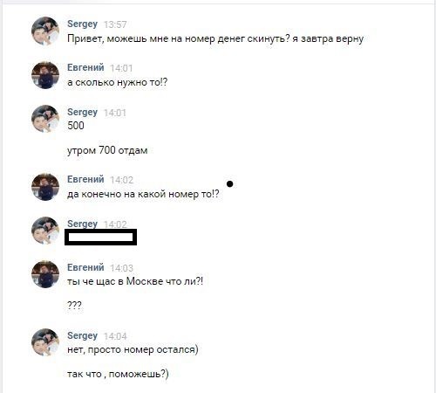This screenshot has height=393, width=436.
Task: Open Sergey's avatar beside the 500 message
Action: tap(45, 119)
